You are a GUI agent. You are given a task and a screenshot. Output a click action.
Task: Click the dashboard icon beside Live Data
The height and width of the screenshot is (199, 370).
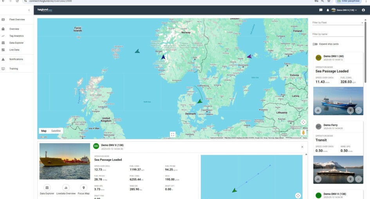(3, 50)
